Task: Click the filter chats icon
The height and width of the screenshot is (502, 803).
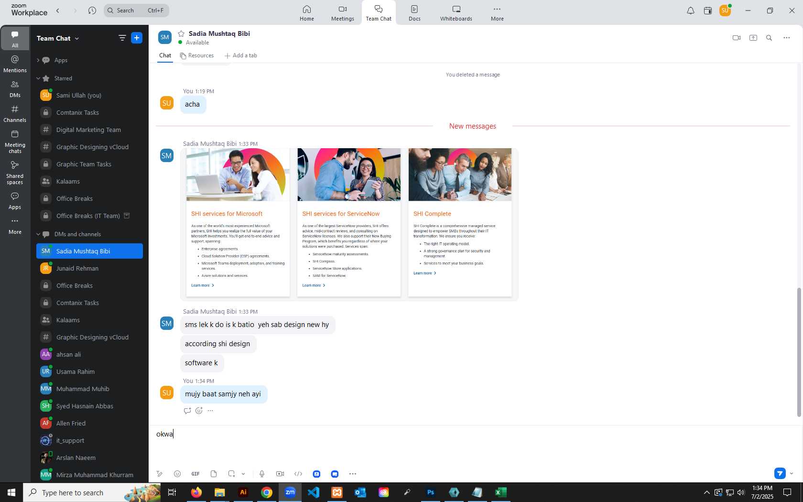Action: point(122,38)
